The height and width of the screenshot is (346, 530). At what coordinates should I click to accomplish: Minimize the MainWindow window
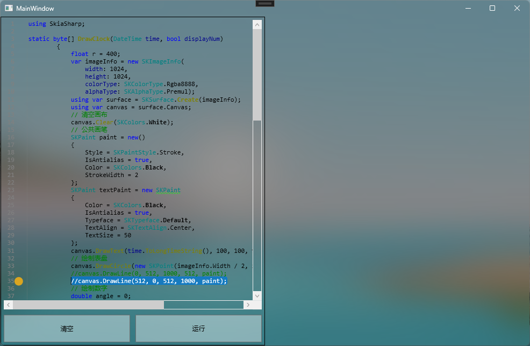467,8
